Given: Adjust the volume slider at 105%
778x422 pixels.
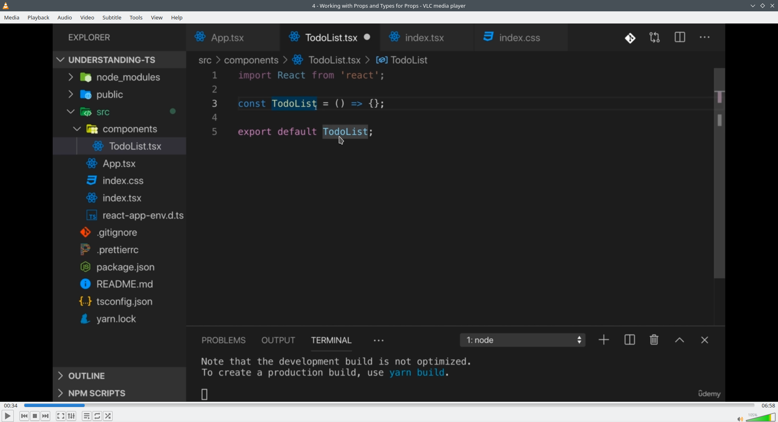Looking at the screenshot, I should (761, 417).
